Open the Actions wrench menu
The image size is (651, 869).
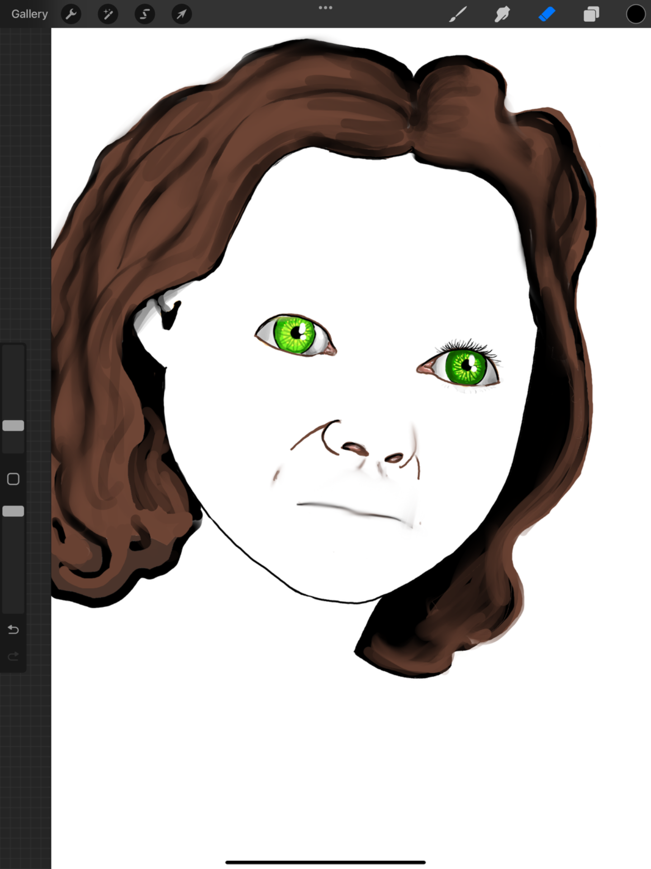pos(71,14)
